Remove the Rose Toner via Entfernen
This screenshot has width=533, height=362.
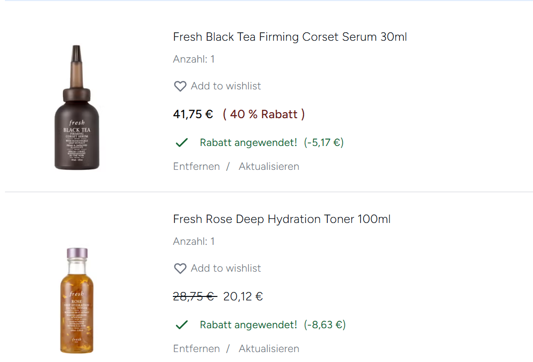(196, 349)
